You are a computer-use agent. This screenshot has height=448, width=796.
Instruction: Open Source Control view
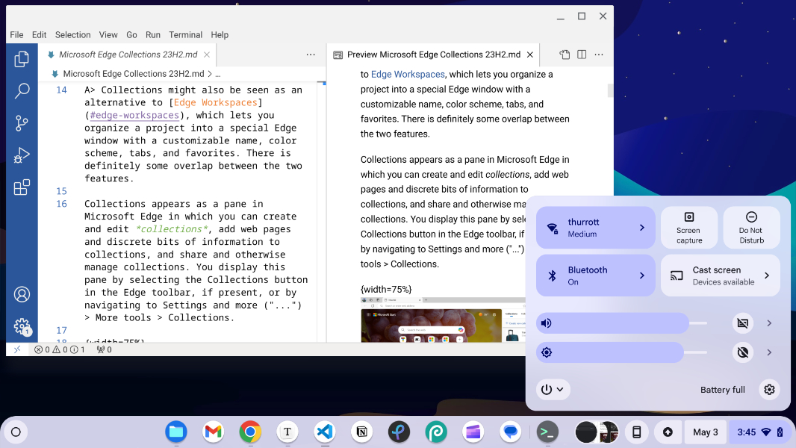pos(22,123)
